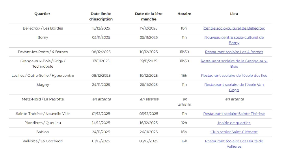
Task: Click the Restaurant scolaire Sainte-Thérèse link
Action: (x=234, y=114)
